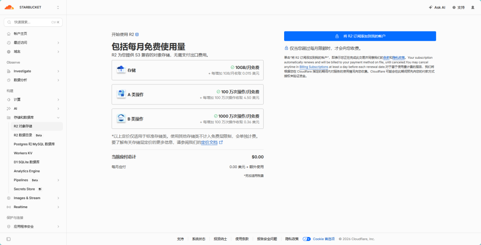Open R2 数据目录 Beta item
The width and height of the screenshot is (481, 245).
tap(37, 135)
